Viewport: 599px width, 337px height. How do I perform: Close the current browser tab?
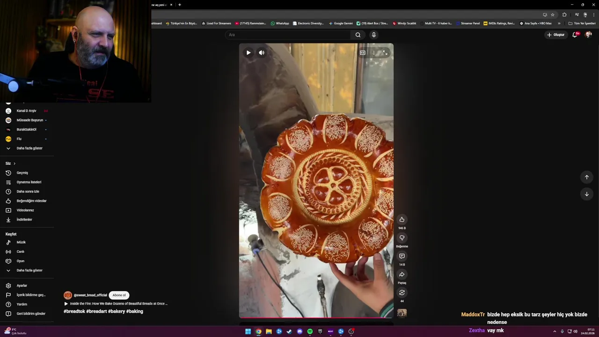(x=171, y=5)
